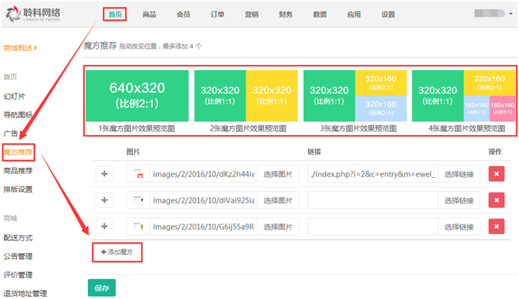This screenshot has height=299, width=519.
Task: Delete the second cube image row
Action: click(x=496, y=200)
